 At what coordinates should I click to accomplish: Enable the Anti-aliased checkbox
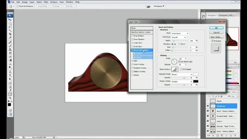point(181,69)
